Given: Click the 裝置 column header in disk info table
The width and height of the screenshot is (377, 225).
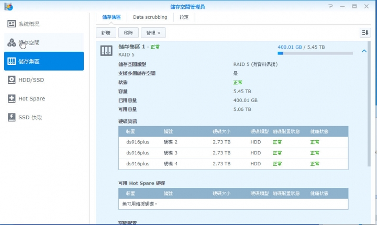Looking at the screenshot, I should [130, 131].
